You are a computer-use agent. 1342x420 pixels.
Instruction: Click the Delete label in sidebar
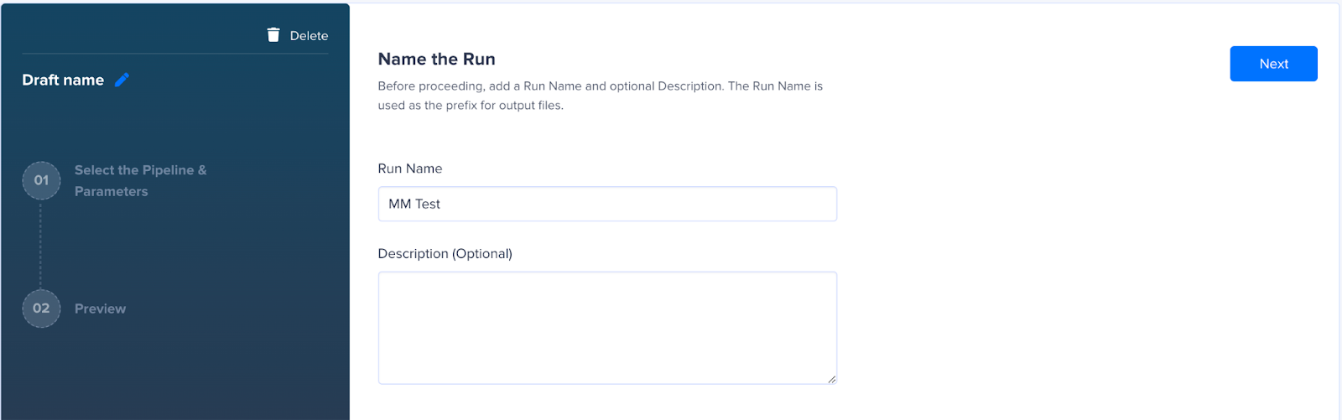(309, 35)
